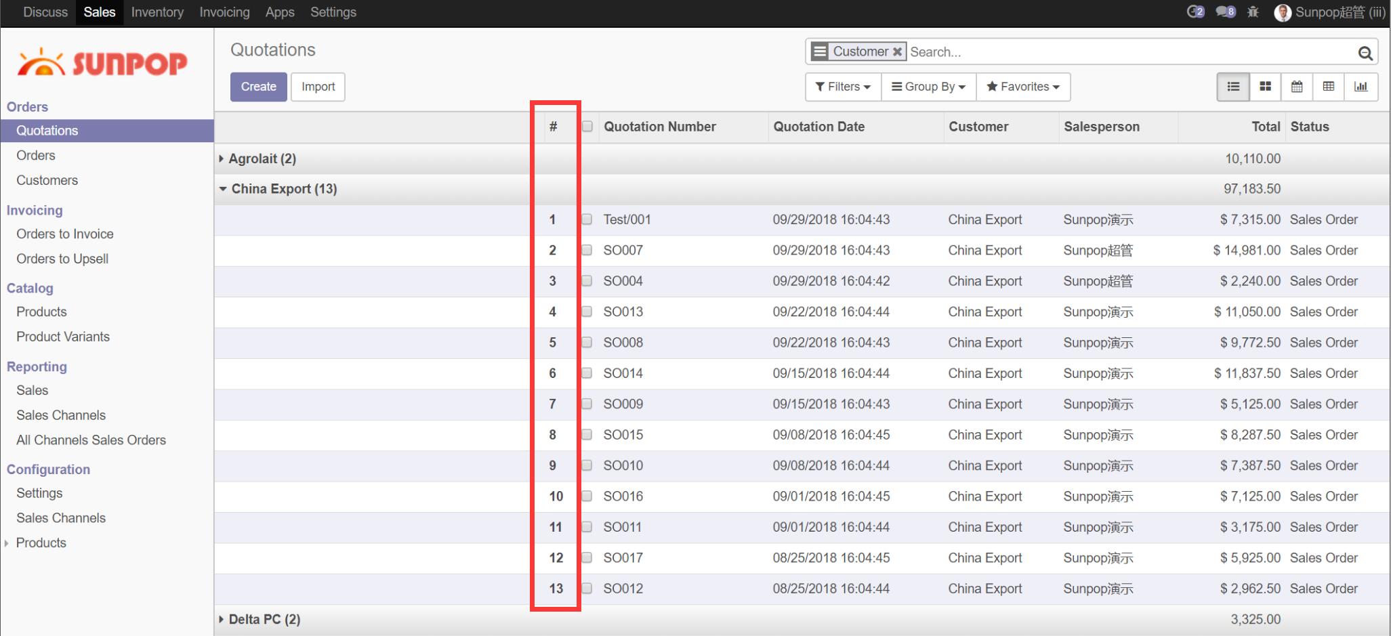Viewport: 1391px width, 636px height.
Task: Open Settings under Configuration sidebar
Action: 39,493
